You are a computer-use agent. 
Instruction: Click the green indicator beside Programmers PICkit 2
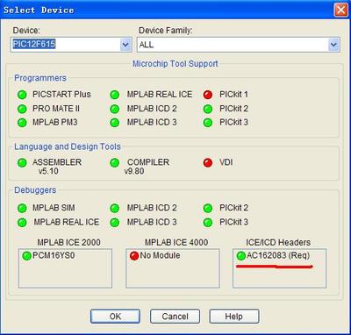click(x=208, y=109)
